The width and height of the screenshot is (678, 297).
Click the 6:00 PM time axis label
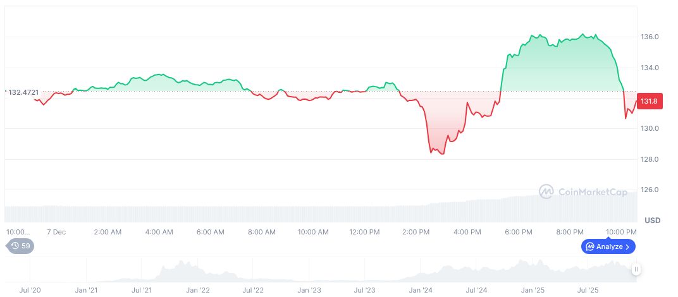click(x=519, y=232)
